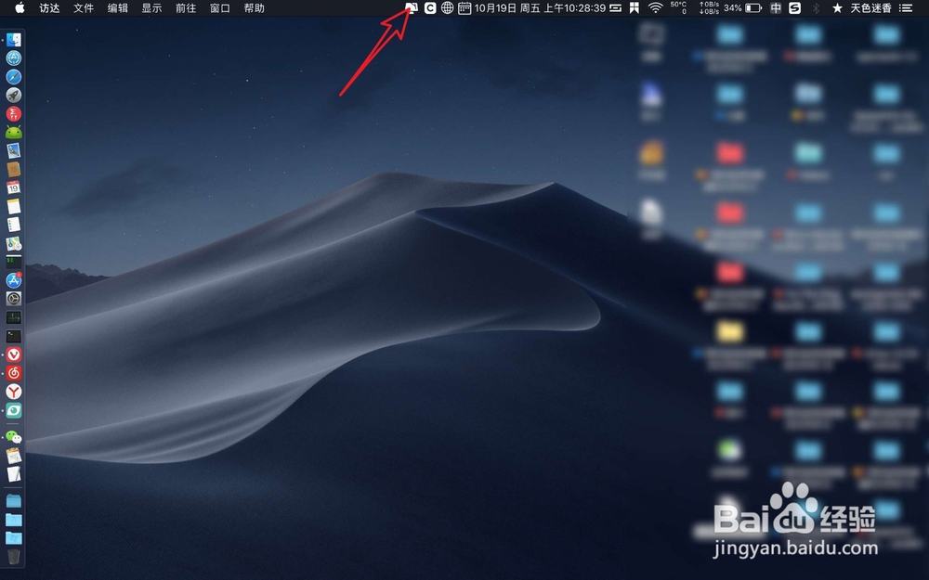Screen dimensions: 929x580
Task: Open TextEdit paper and pen icon
Action: (14, 474)
